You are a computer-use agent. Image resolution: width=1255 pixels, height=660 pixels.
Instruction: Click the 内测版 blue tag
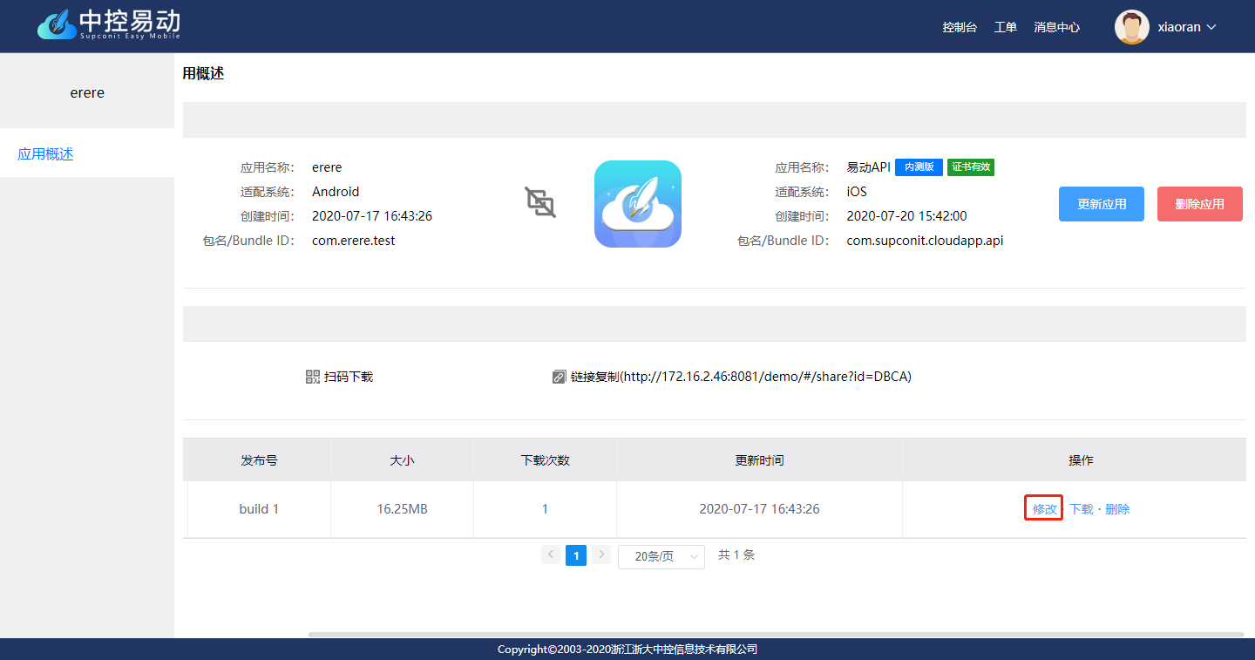[x=919, y=167]
